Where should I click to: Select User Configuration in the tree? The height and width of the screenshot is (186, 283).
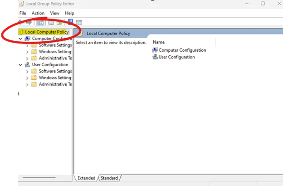tap(50, 65)
